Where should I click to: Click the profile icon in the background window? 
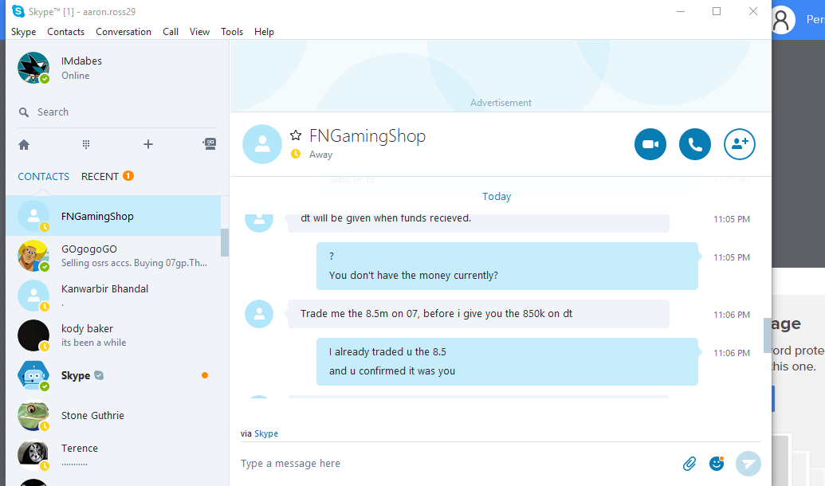point(783,20)
